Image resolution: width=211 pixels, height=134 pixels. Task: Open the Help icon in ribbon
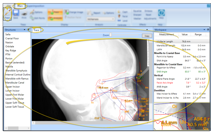(x=161, y=14)
